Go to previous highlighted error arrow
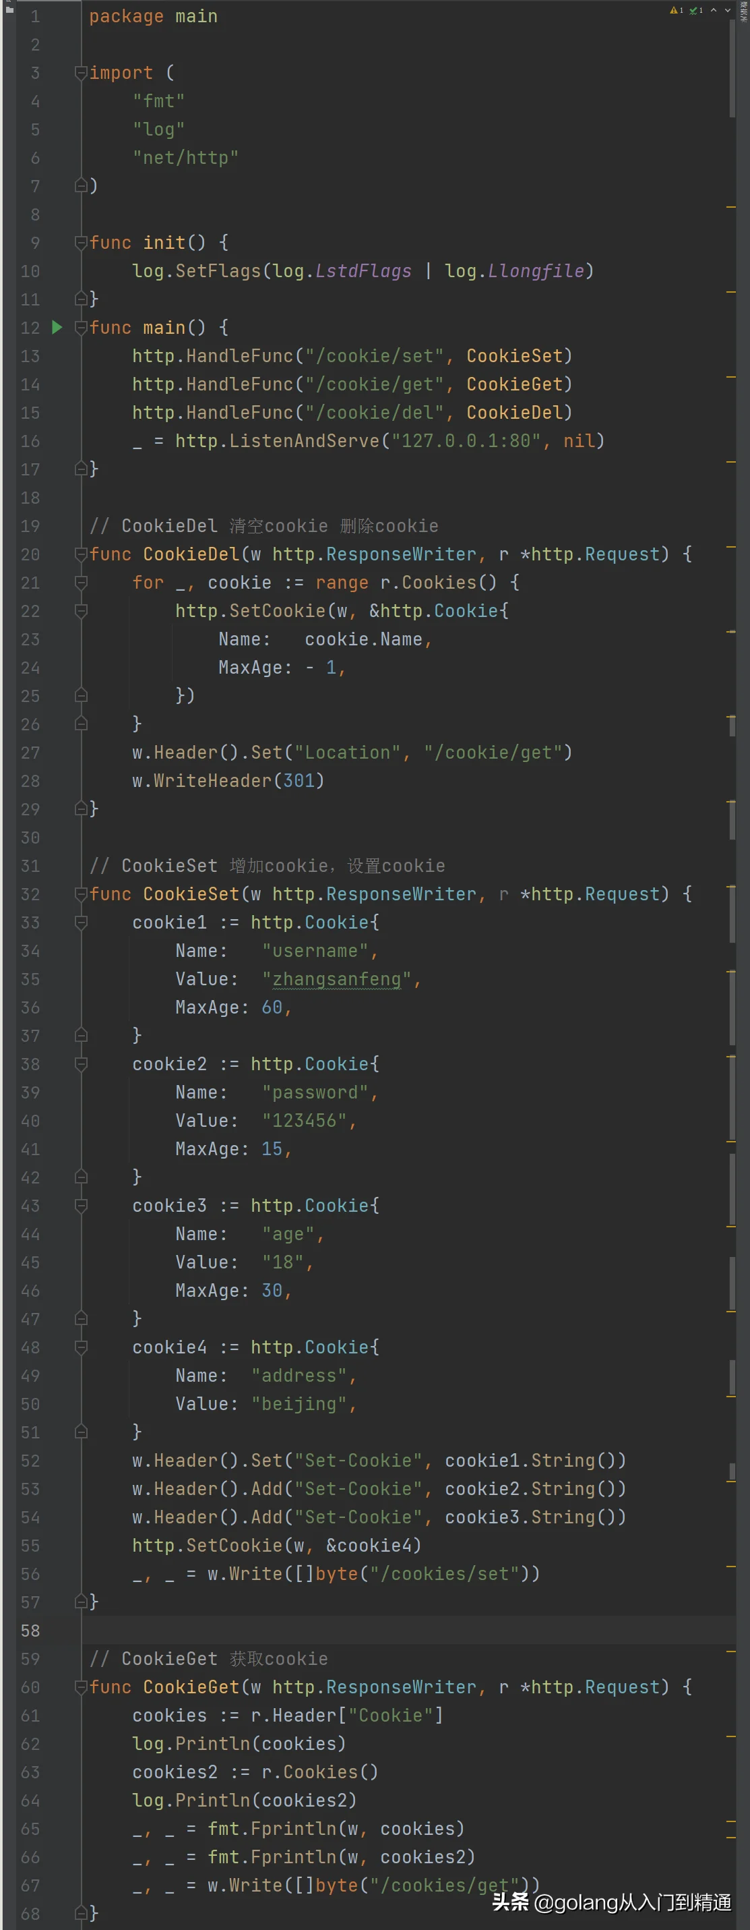This screenshot has height=1930, width=750. (x=714, y=11)
